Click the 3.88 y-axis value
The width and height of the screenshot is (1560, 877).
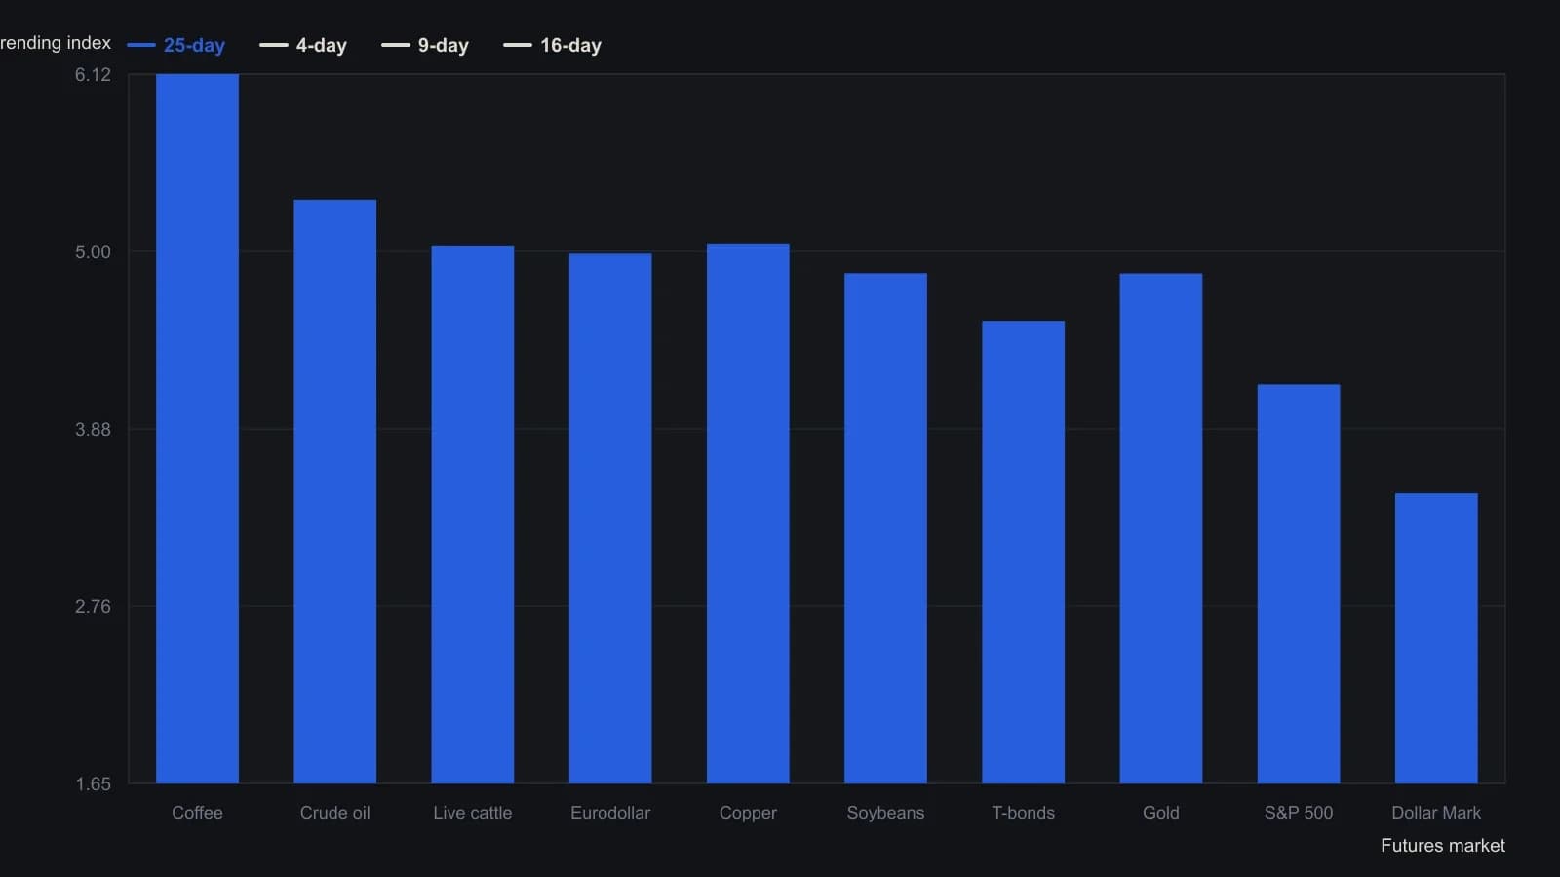click(x=93, y=430)
